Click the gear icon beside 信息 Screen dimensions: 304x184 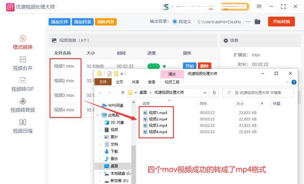pyautogui.click(x=226, y=41)
